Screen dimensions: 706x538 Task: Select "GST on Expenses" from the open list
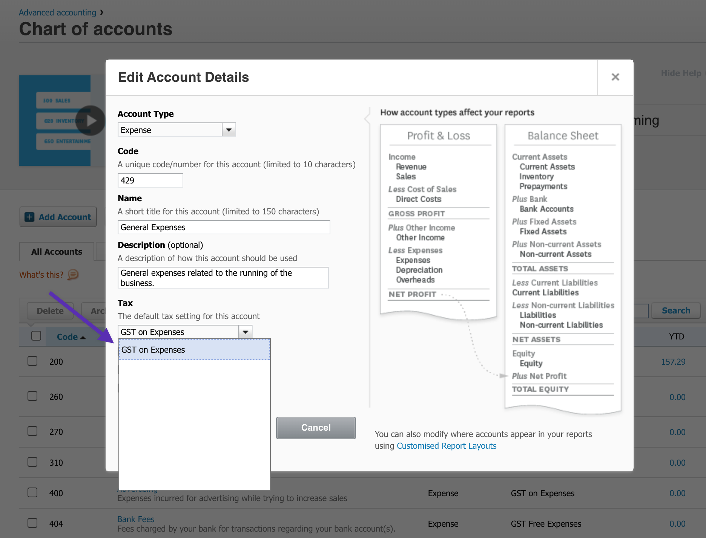(x=153, y=349)
